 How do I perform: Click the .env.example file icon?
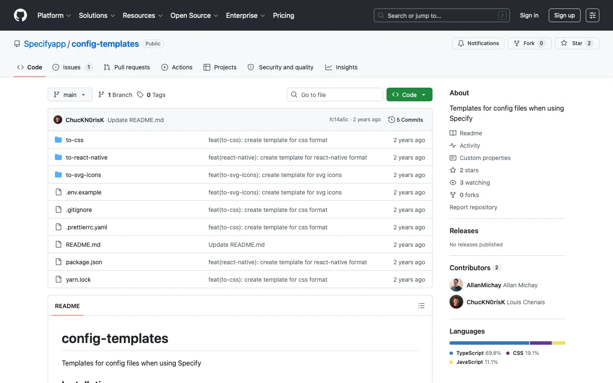point(58,192)
